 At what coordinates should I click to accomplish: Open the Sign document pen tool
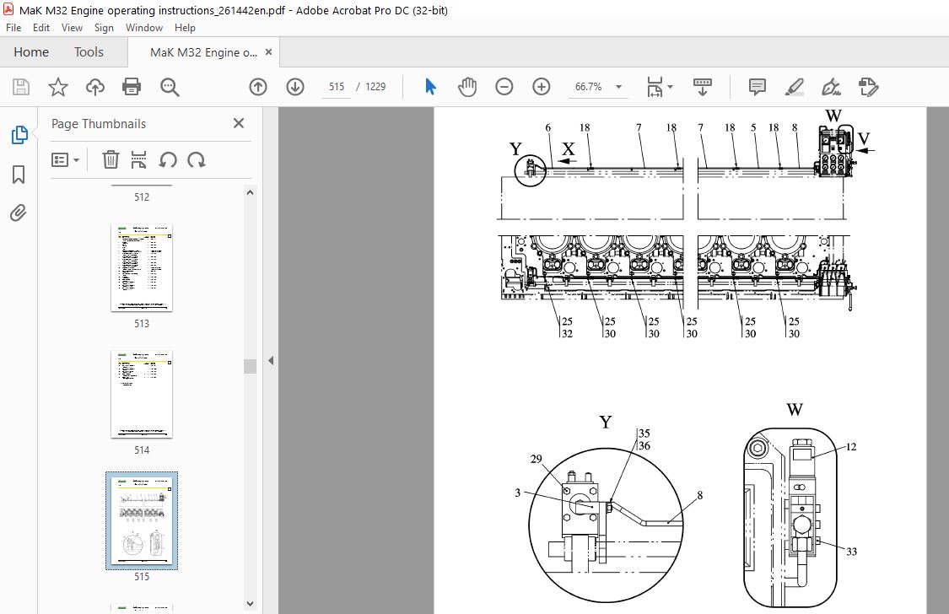(831, 87)
